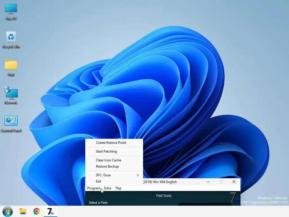The image size is (289, 217).
Task: Open the VM6 folder icon
Action: (11, 68)
